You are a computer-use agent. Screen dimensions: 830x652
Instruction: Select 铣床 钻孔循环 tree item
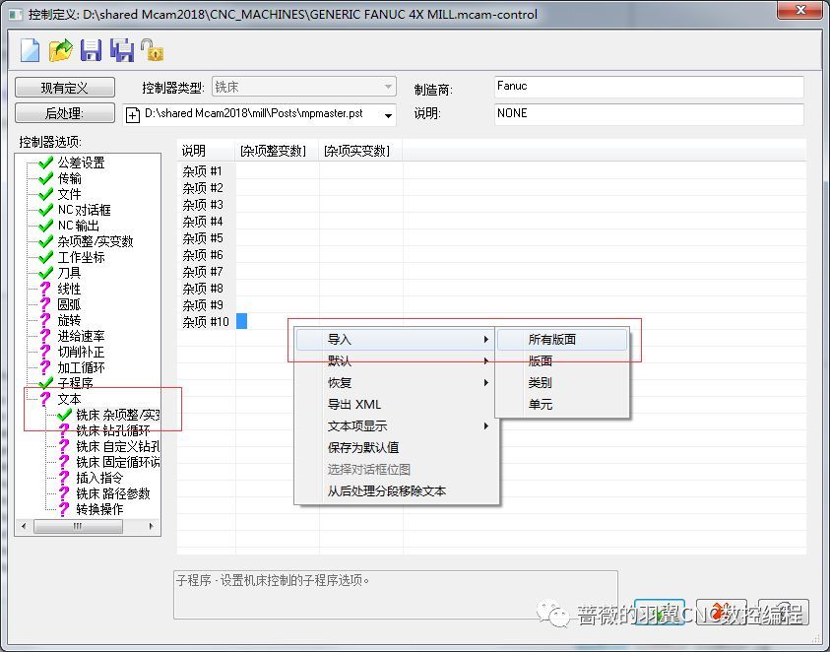coord(113,430)
